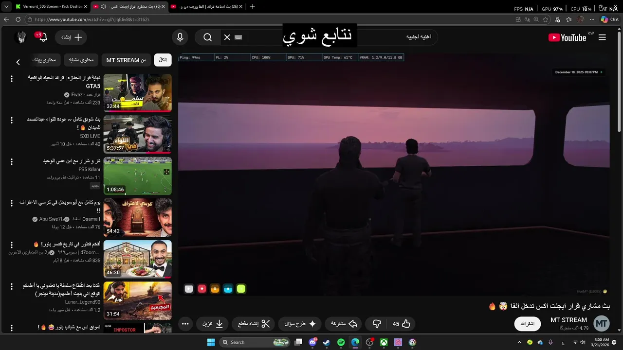Open Windows Start menu
Viewport: 623px width, 350px height.
(211, 342)
